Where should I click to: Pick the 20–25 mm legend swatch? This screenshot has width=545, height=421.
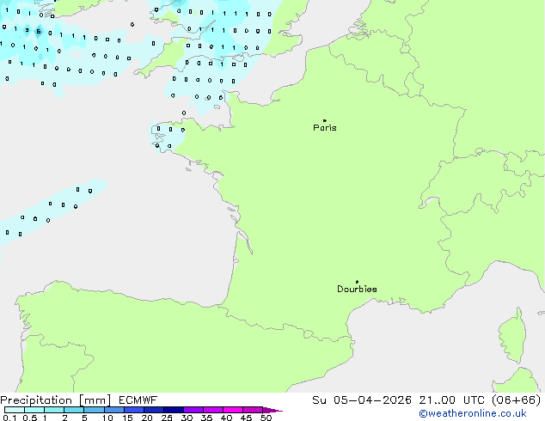(x=154, y=410)
